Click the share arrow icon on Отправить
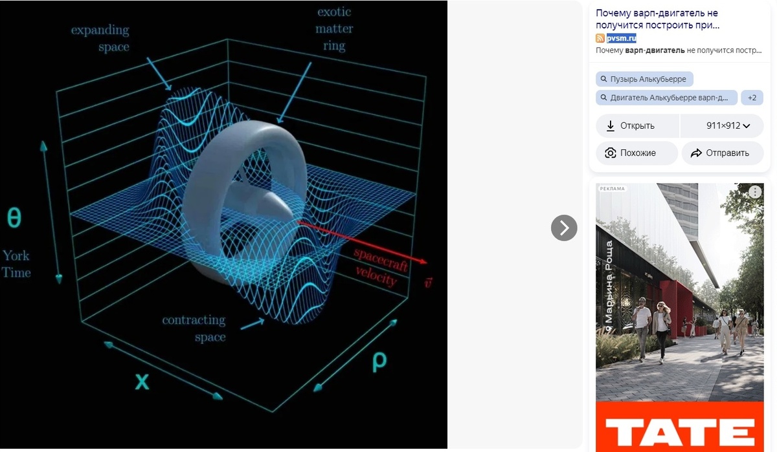The width and height of the screenshot is (777, 452). coord(696,153)
